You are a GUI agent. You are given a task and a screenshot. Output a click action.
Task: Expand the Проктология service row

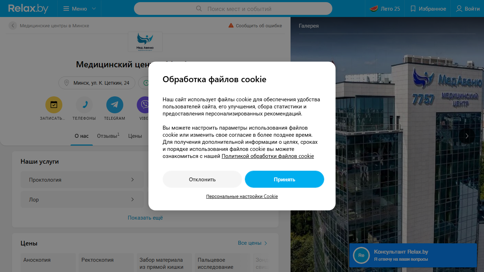pyautogui.click(x=82, y=180)
